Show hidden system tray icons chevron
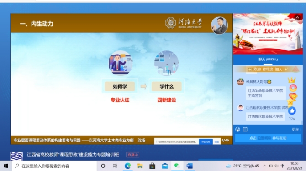Screen dimensions: 306x171 [x=264, y=166]
